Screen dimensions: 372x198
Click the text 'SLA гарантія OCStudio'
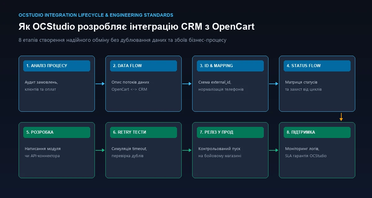tap(306, 156)
